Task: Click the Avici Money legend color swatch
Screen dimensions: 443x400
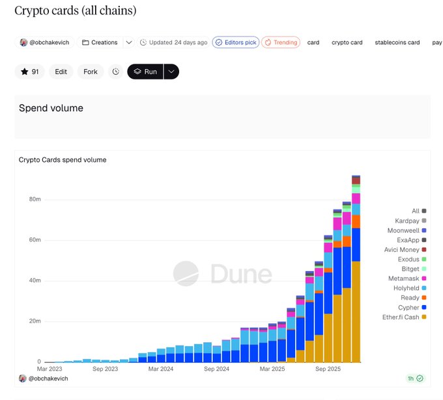Action: pos(424,250)
